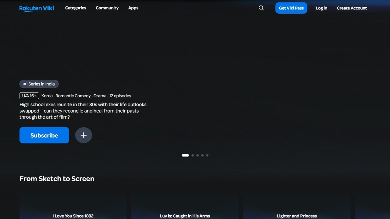Click the #1 Series in India badge
The height and width of the screenshot is (219, 390).
[x=39, y=84]
